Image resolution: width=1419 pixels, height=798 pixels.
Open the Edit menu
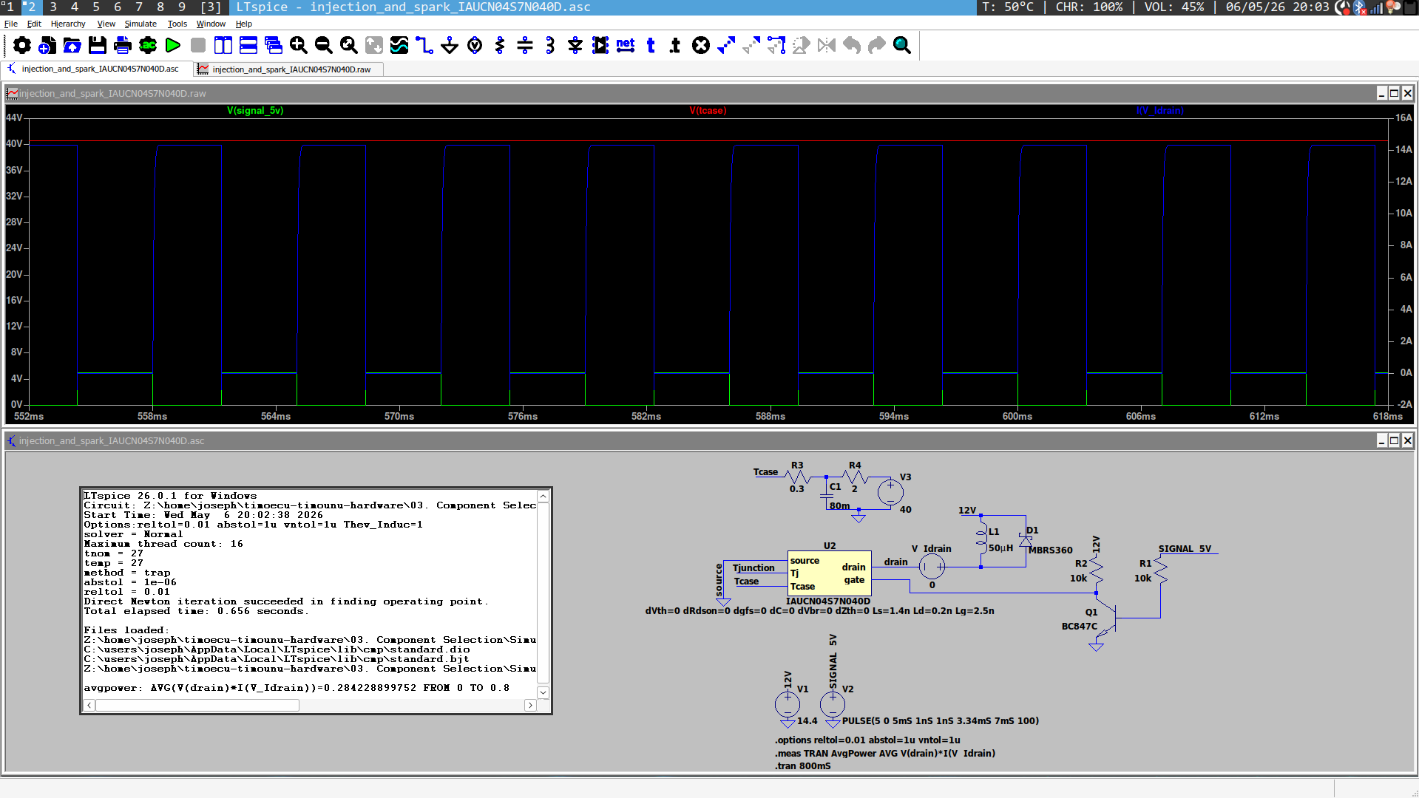point(34,24)
